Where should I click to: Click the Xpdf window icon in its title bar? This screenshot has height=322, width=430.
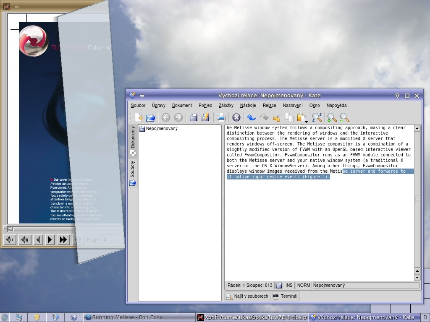click(7, 7)
